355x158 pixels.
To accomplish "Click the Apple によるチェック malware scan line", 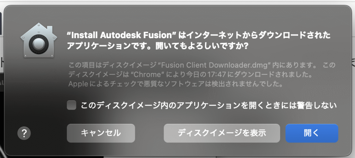I will click(176, 84).
